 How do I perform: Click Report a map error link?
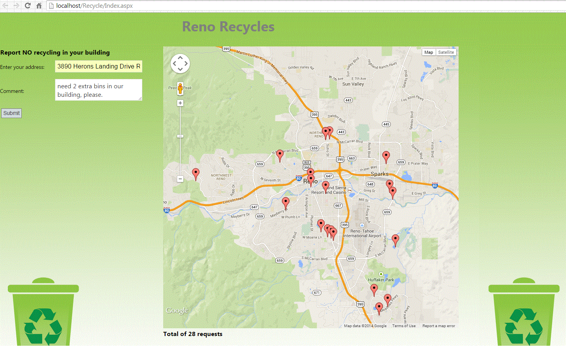pos(439,326)
